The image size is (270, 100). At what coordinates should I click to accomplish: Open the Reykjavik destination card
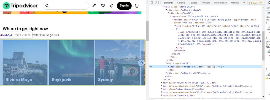71,63
